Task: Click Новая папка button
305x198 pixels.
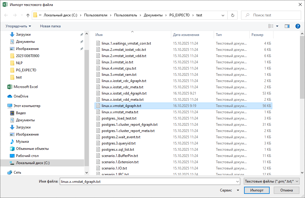Action: [x=50, y=26]
